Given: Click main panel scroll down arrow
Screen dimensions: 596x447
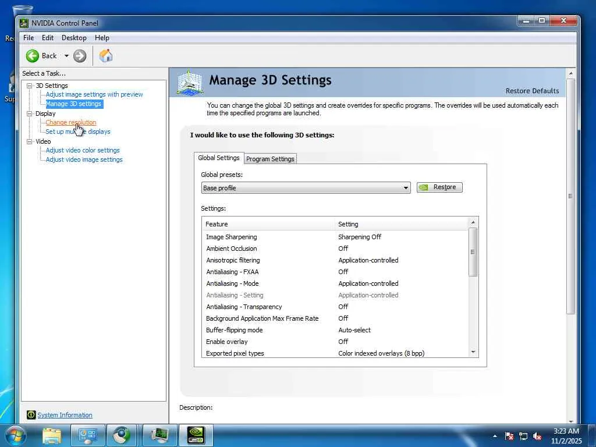Looking at the screenshot, I should click(x=570, y=421).
